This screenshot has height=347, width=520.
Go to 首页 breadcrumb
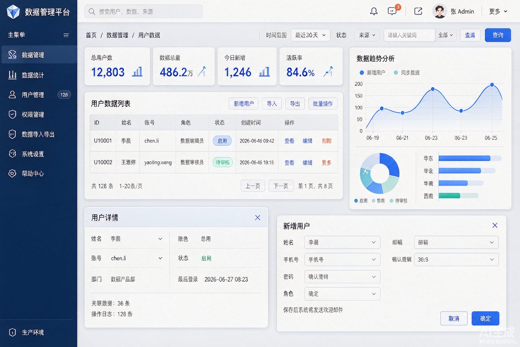click(x=91, y=35)
